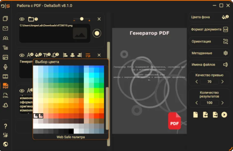Viewport: 233px width, 151px height.
Task: Open Имена файлов setting
Action: (x=209, y=65)
